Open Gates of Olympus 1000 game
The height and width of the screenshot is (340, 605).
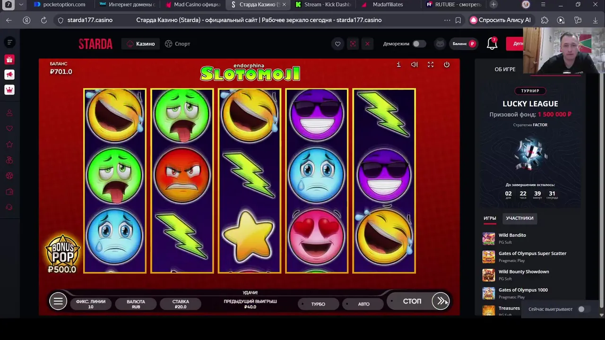pos(523,290)
